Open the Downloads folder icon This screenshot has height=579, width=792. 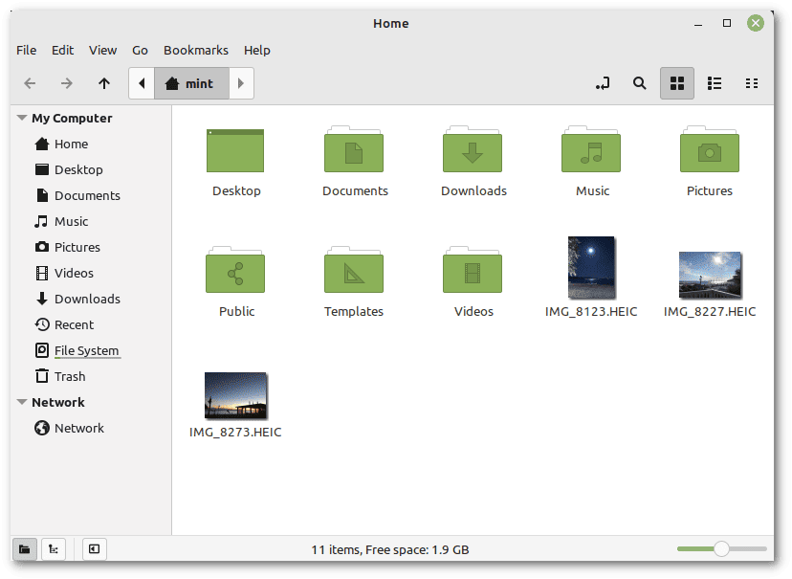click(473, 153)
